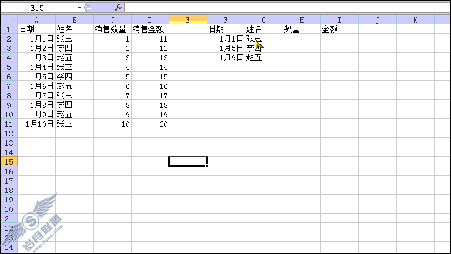
Task: Click cell G4 containing 赵五
Action: (264, 57)
